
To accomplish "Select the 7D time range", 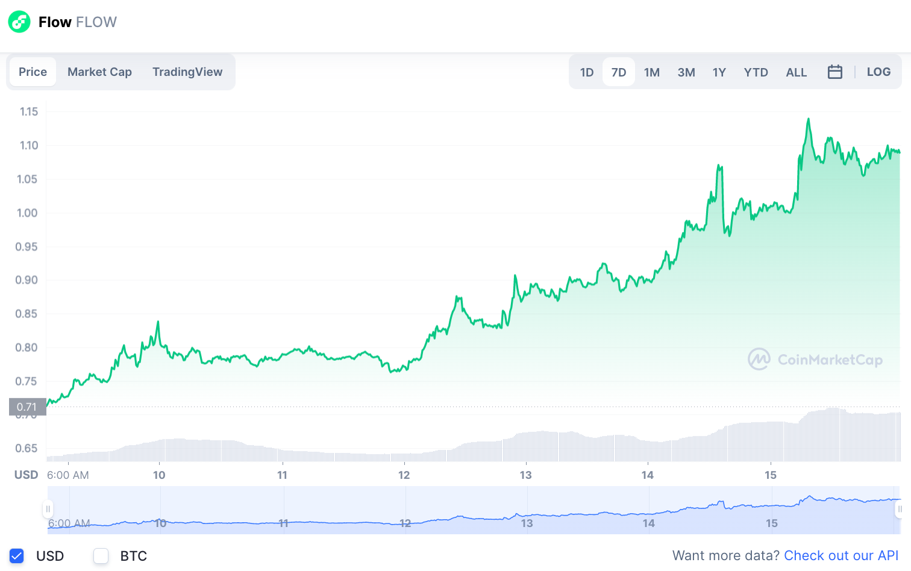I will pyautogui.click(x=619, y=72).
